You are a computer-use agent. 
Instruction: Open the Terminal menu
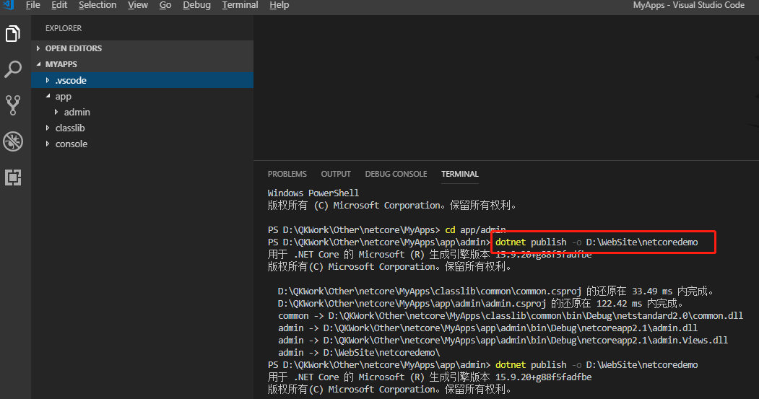240,5
